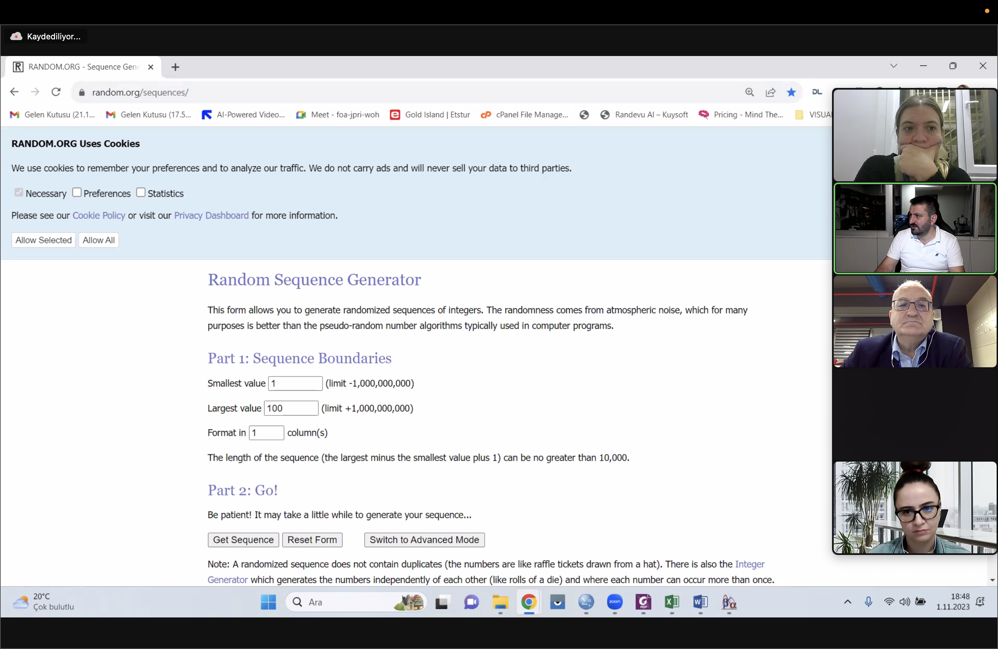This screenshot has height=649, width=998.
Task: Click the DL extension icon in toolbar
Action: click(x=817, y=92)
